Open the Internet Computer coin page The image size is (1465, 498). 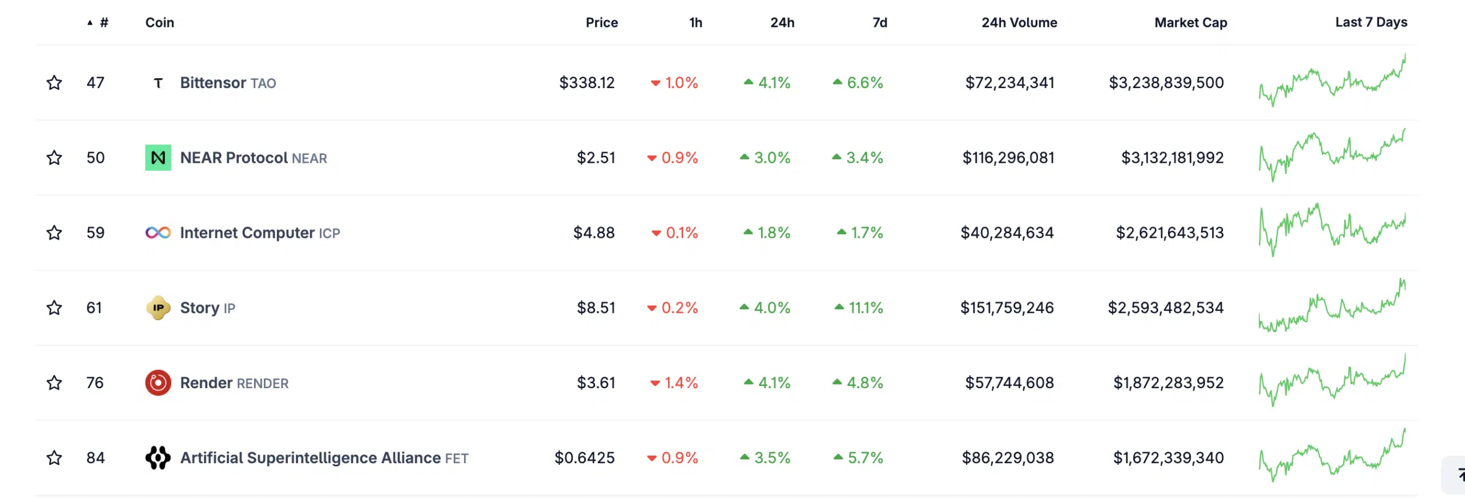coord(247,233)
